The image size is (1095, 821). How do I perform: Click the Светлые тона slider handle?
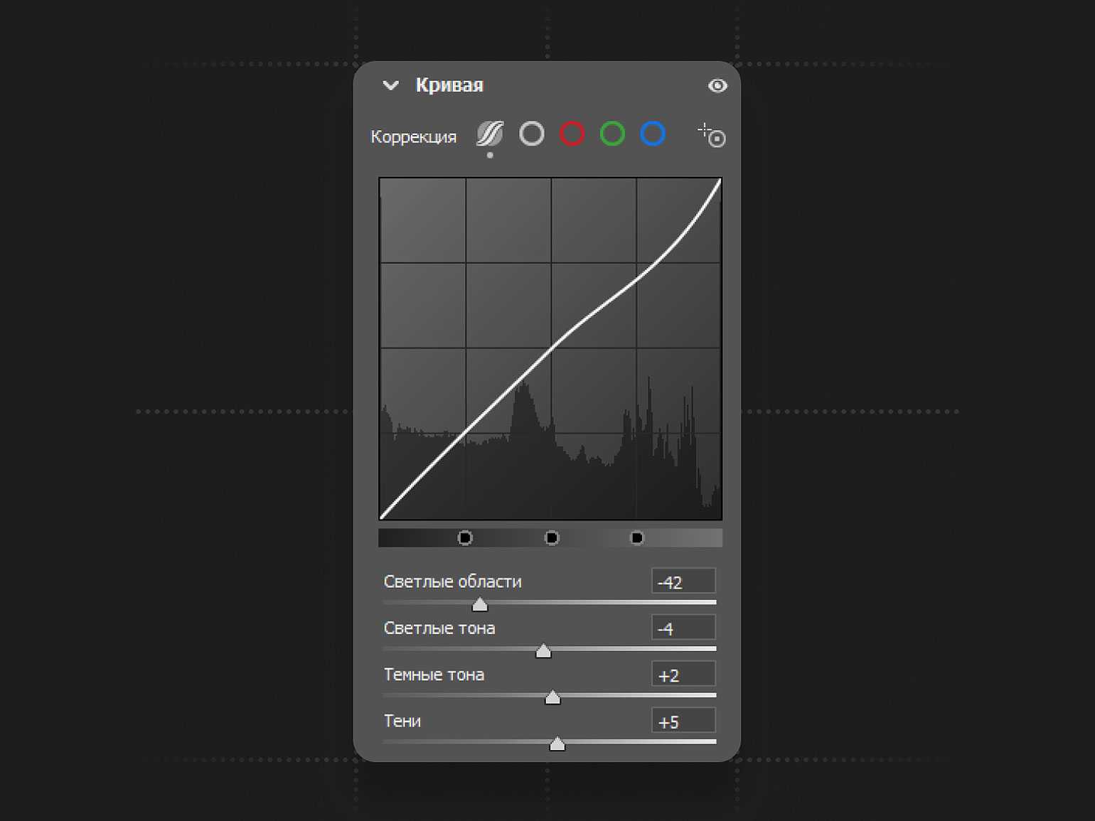tap(543, 651)
